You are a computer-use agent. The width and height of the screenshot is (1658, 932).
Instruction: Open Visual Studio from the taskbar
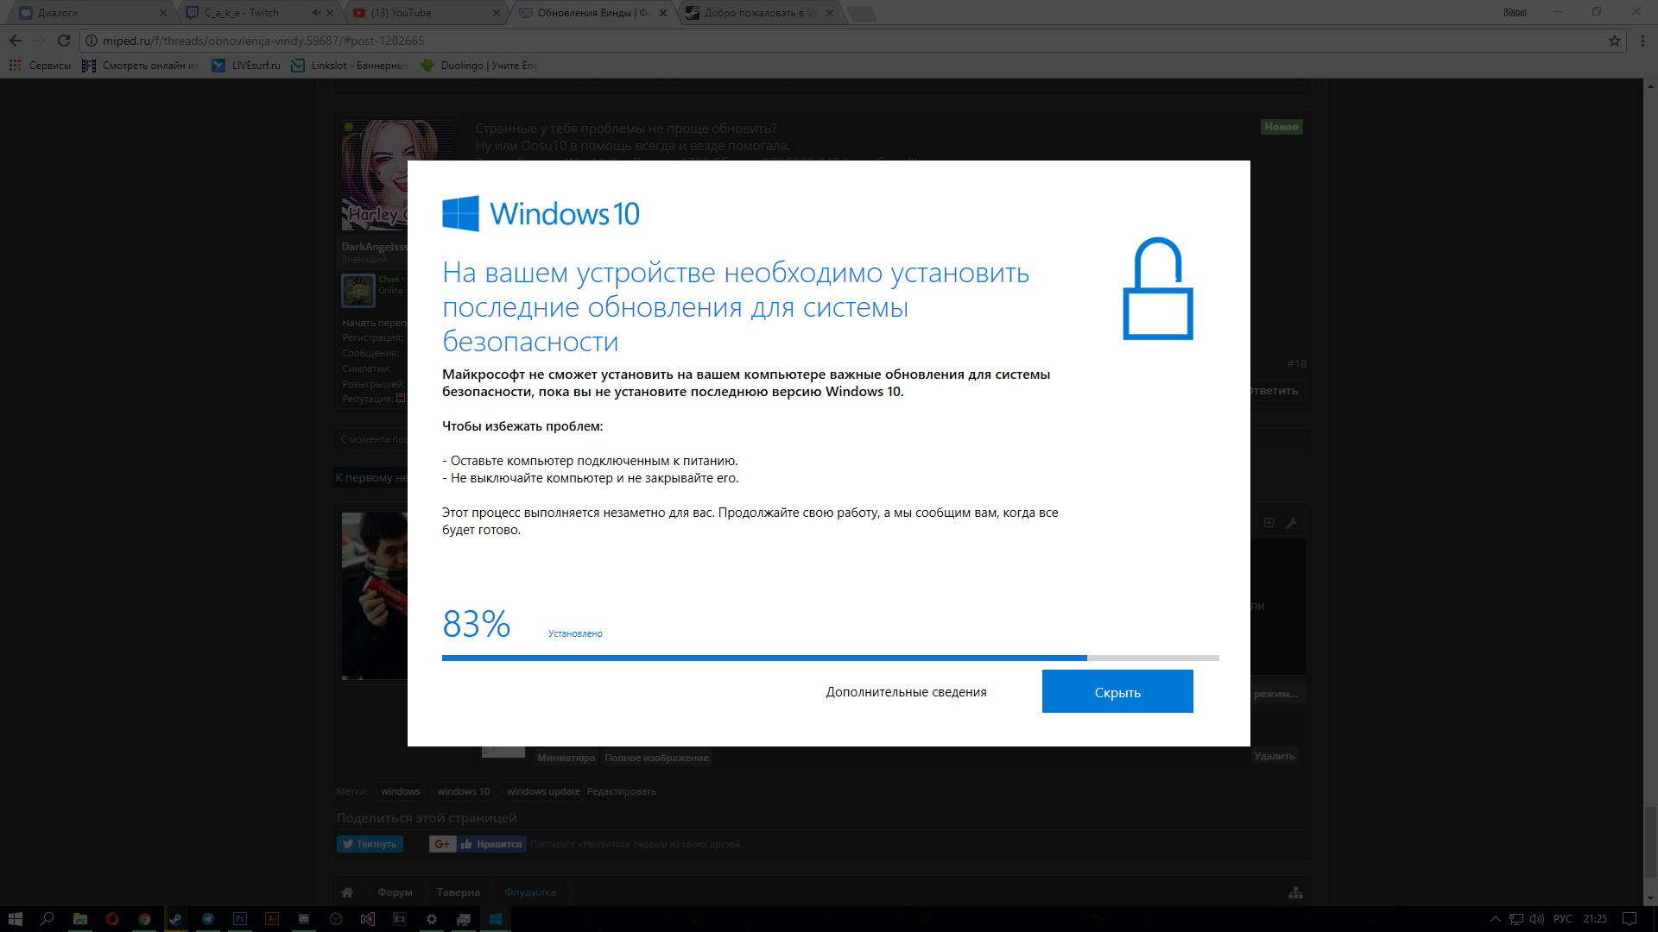coord(367,919)
